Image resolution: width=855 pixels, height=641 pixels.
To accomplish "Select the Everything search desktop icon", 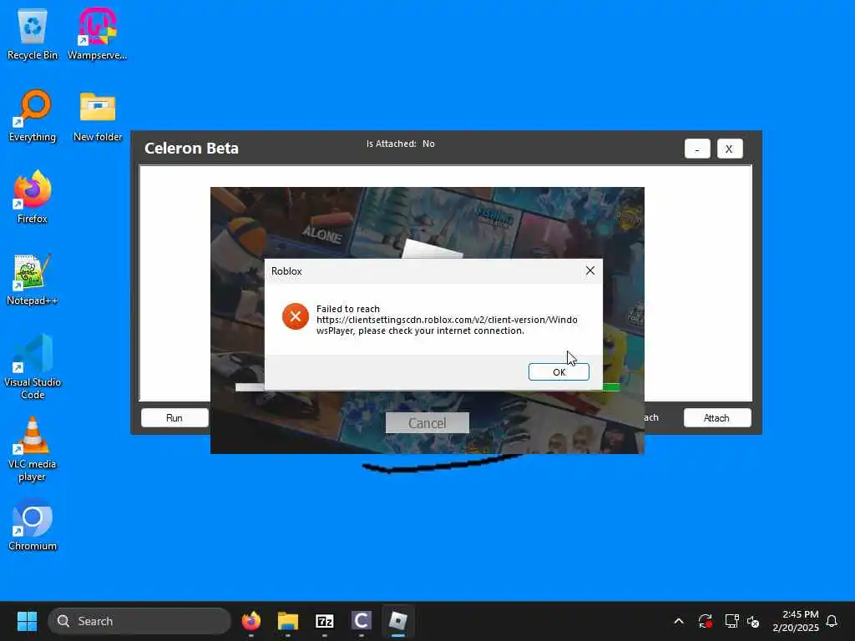I will pos(33,115).
